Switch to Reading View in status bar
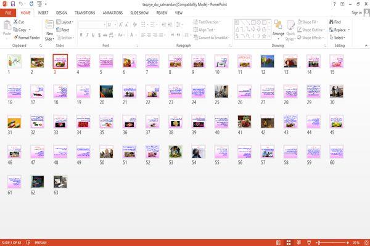 298,242
